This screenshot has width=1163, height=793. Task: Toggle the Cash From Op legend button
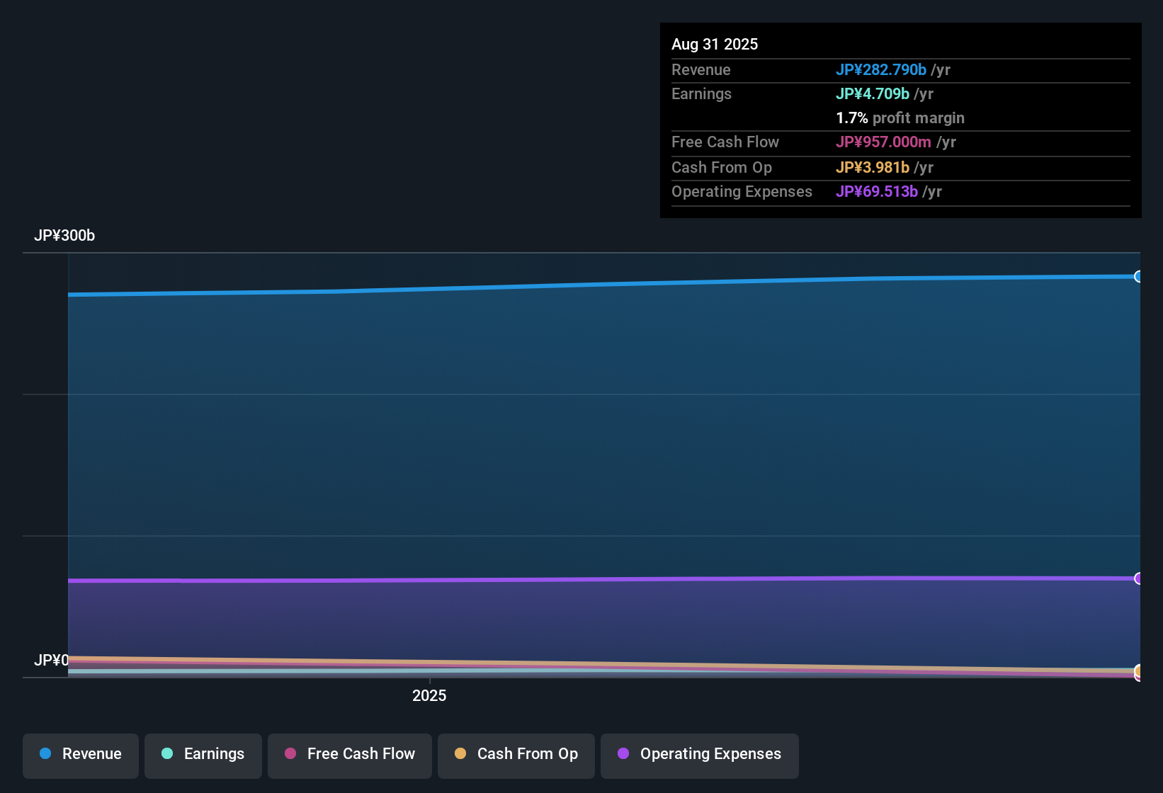[516, 755]
